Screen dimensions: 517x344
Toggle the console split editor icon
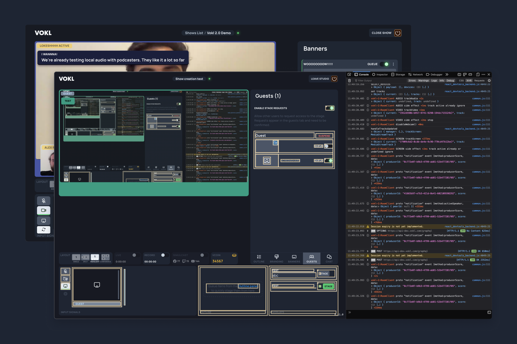(x=489, y=312)
